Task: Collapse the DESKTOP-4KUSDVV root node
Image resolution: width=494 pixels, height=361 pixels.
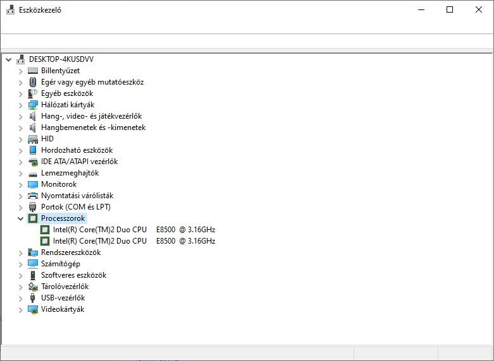Action: (8, 59)
